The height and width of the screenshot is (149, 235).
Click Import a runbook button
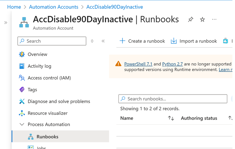[x=194, y=41]
